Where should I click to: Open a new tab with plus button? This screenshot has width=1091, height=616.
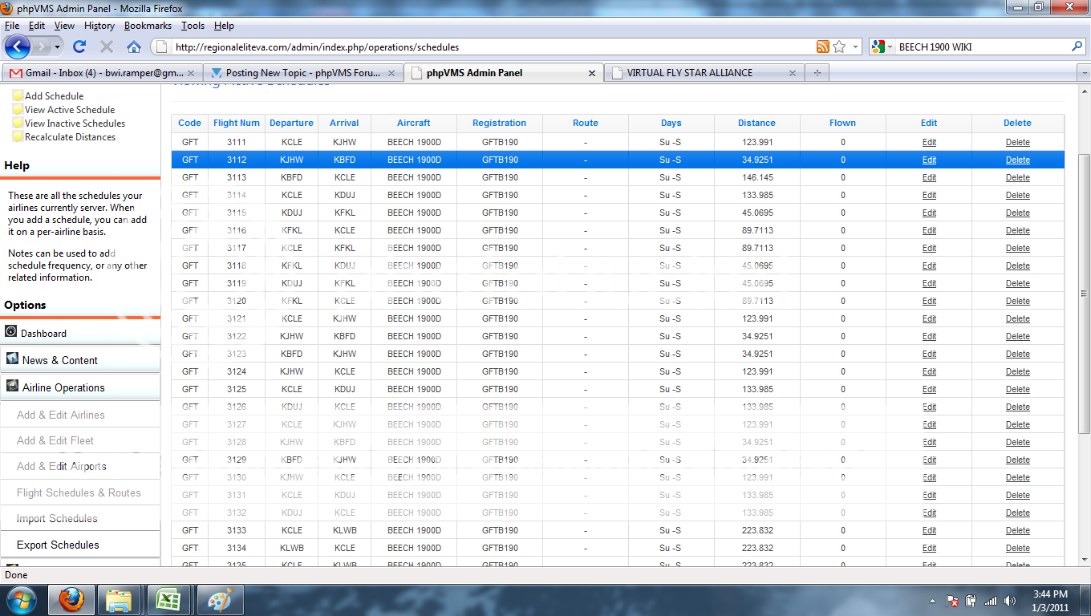(x=817, y=72)
